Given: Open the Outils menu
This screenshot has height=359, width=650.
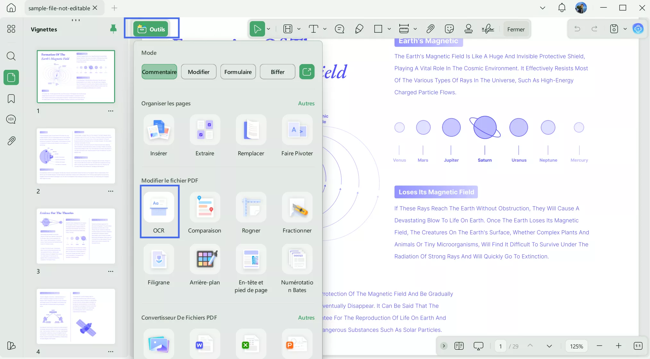Looking at the screenshot, I should (x=151, y=29).
